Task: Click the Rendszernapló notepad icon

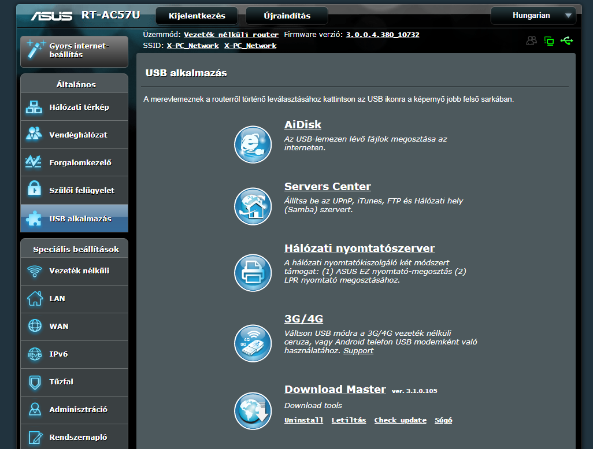Action: pyautogui.click(x=35, y=437)
